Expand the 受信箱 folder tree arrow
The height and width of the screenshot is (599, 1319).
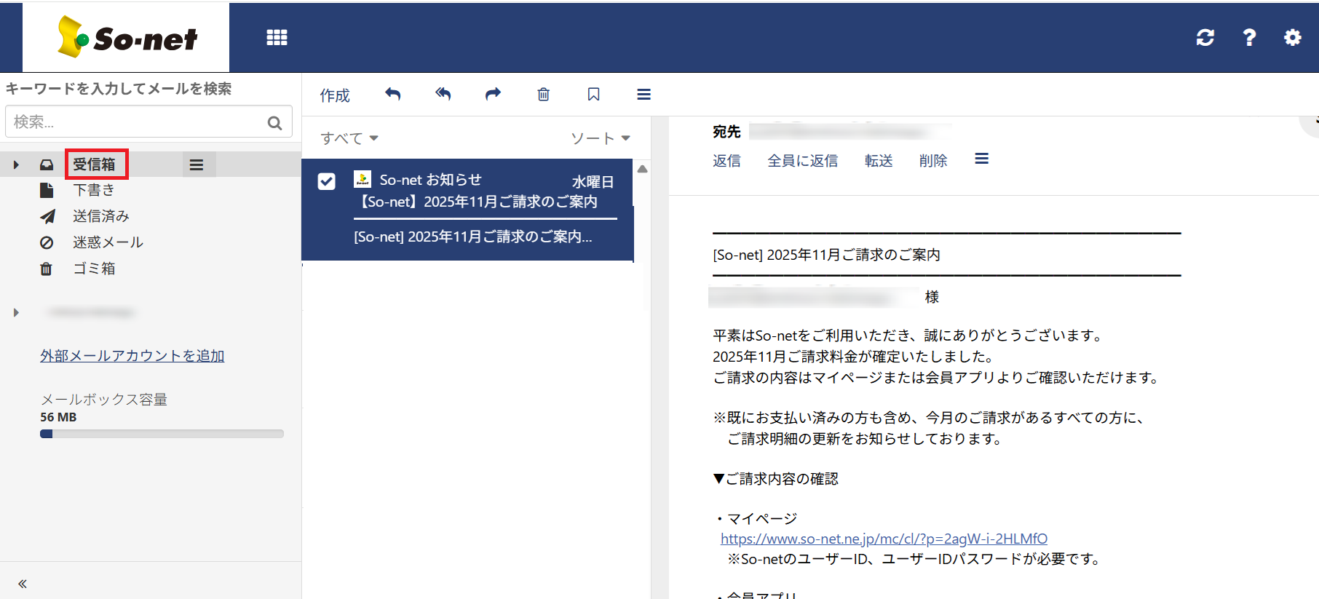click(16, 165)
